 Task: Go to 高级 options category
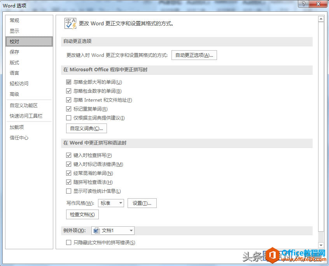coord(29,94)
